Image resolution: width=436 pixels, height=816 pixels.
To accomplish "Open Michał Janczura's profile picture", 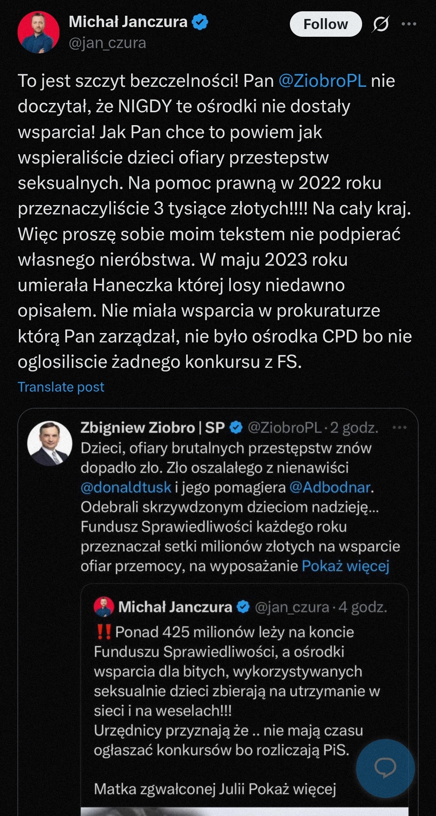I will coord(38,32).
